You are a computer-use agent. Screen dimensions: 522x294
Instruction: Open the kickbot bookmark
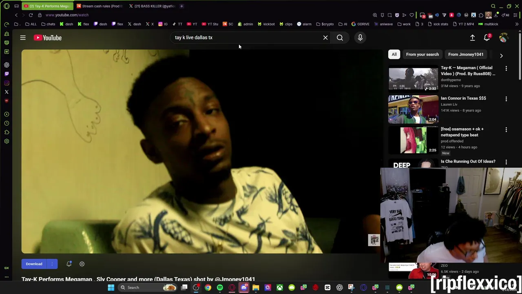pyautogui.click(x=266, y=24)
